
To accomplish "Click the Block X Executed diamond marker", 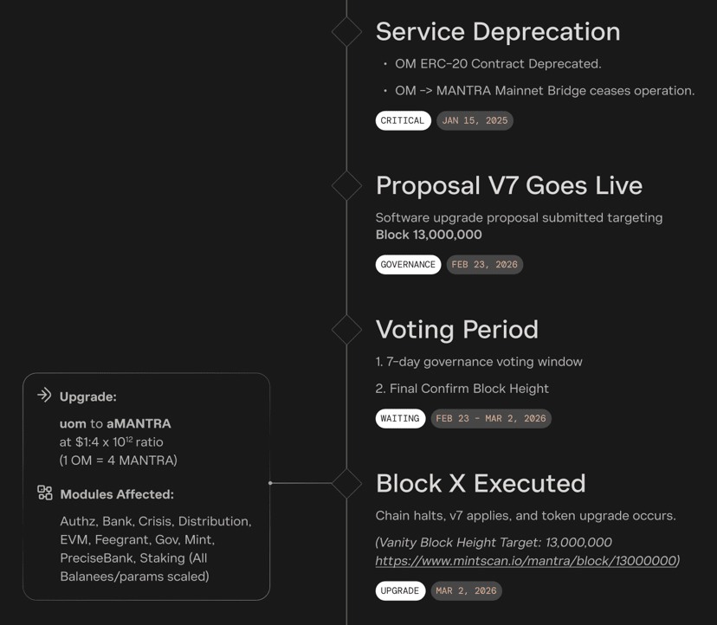I will tap(346, 483).
